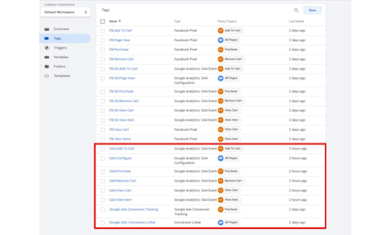Image resolution: width=392 pixels, height=235 pixels.
Task: Check the Google Ads Conversion Tracking checkbox
Action: click(103, 210)
